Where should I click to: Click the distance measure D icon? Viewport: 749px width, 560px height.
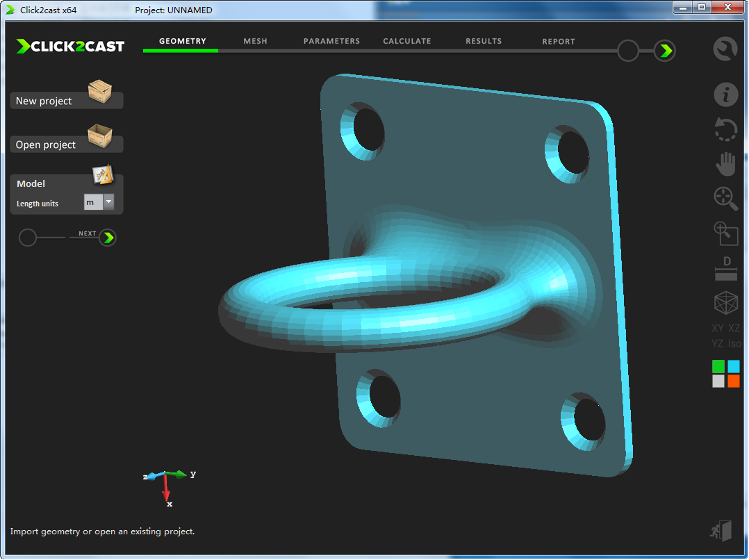tap(725, 269)
